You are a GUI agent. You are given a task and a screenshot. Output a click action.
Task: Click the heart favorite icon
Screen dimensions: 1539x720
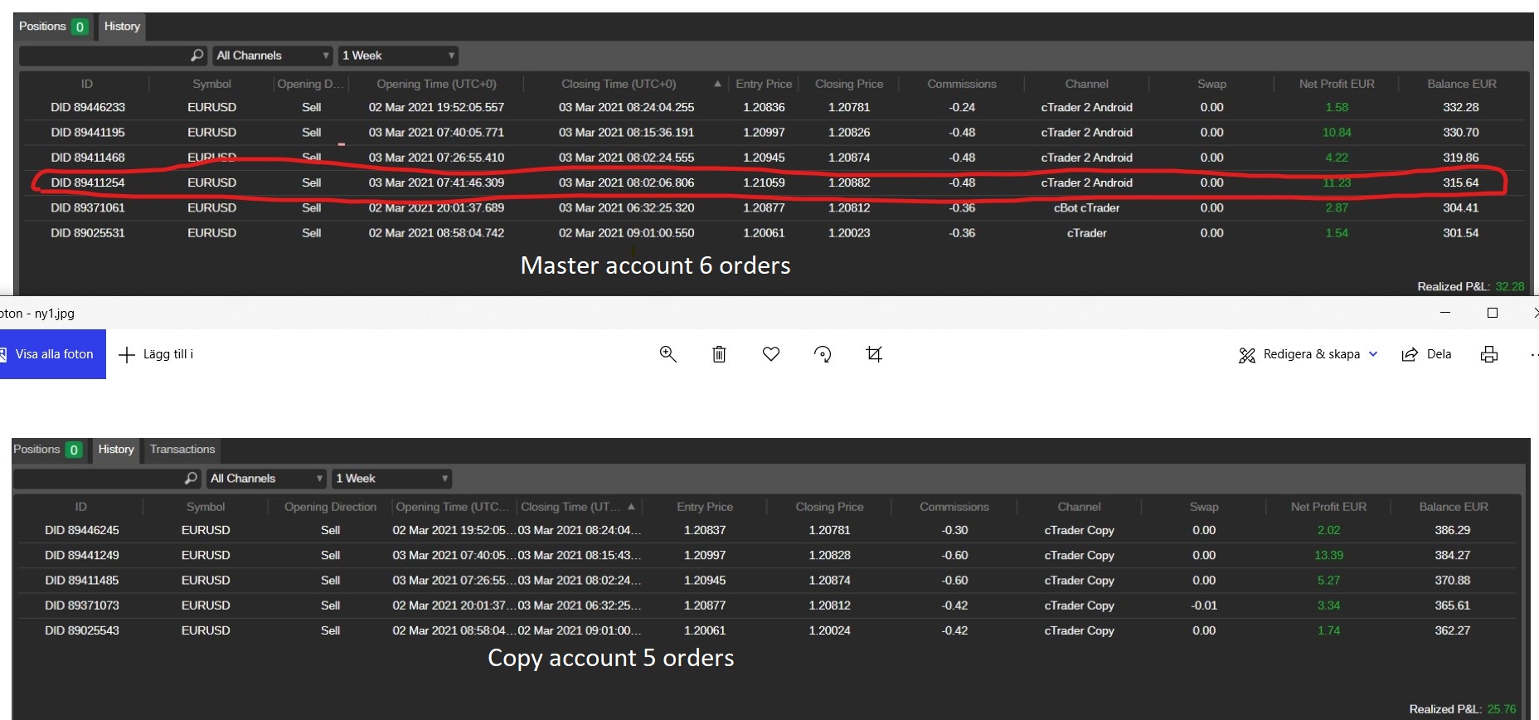tap(771, 354)
